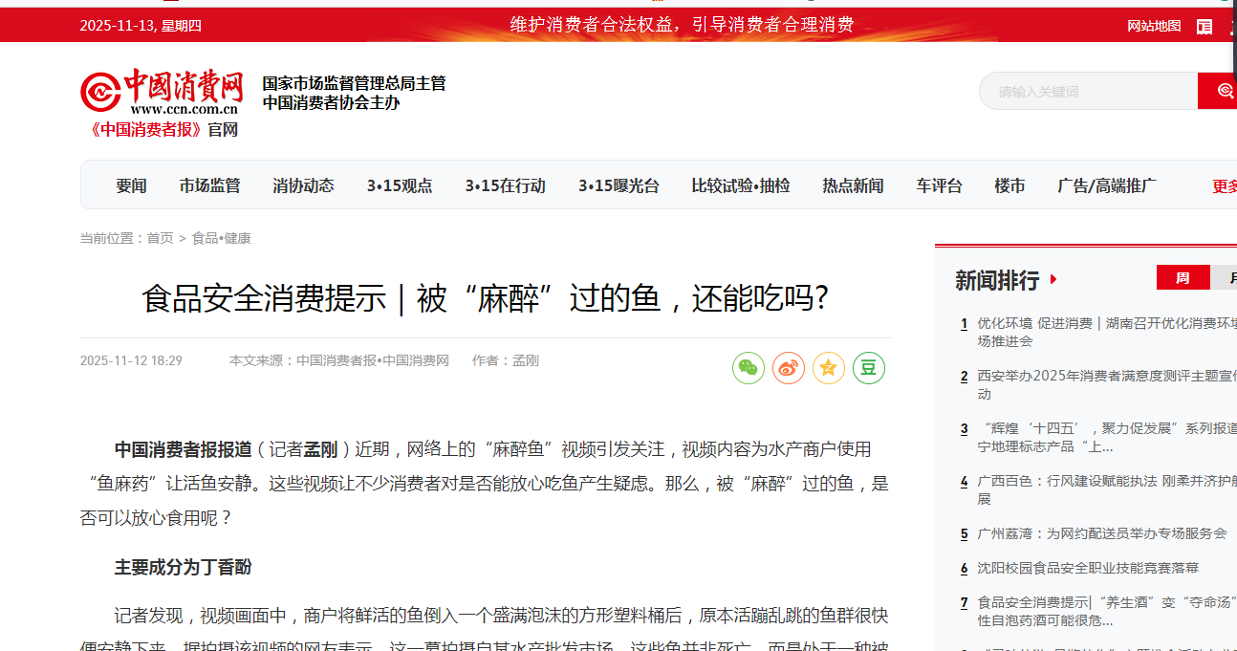Screen dimensions: 1237x651
Task: Open the 车评台 navigation item
Action: 939,185
